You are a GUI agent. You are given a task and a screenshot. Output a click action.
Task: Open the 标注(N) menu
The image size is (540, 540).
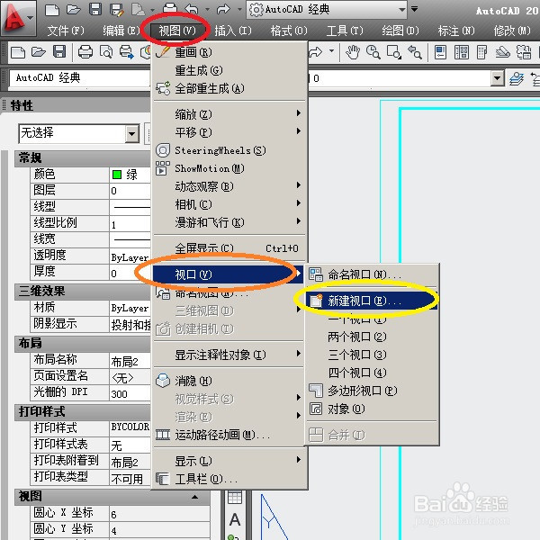point(456,31)
